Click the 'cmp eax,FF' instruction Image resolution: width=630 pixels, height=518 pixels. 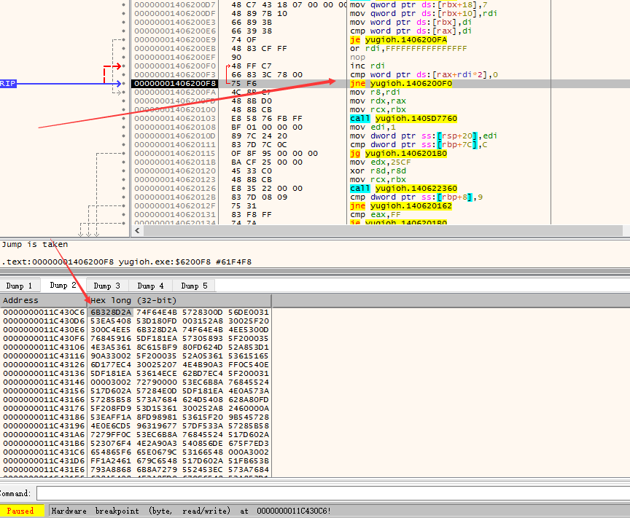[375, 214]
